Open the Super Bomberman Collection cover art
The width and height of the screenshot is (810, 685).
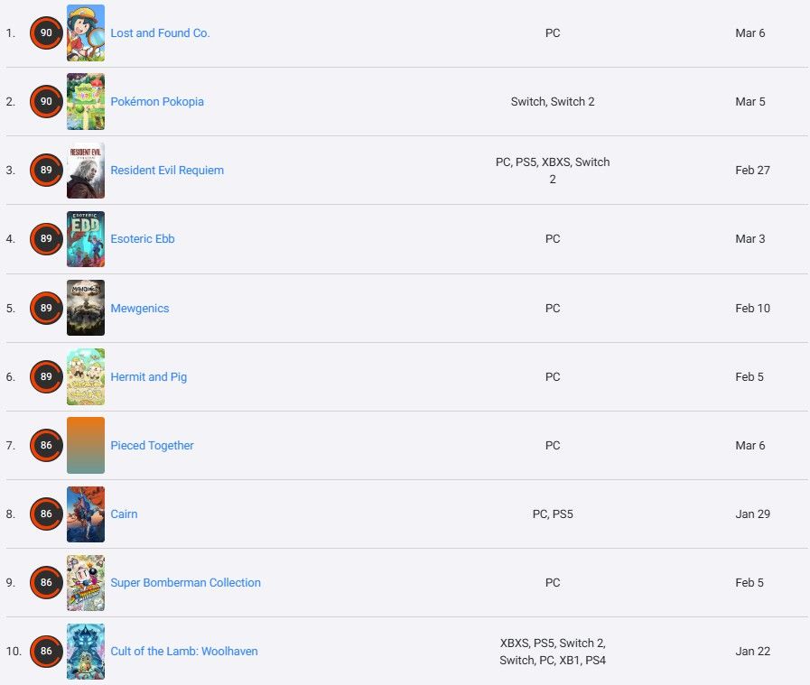[x=86, y=582]
